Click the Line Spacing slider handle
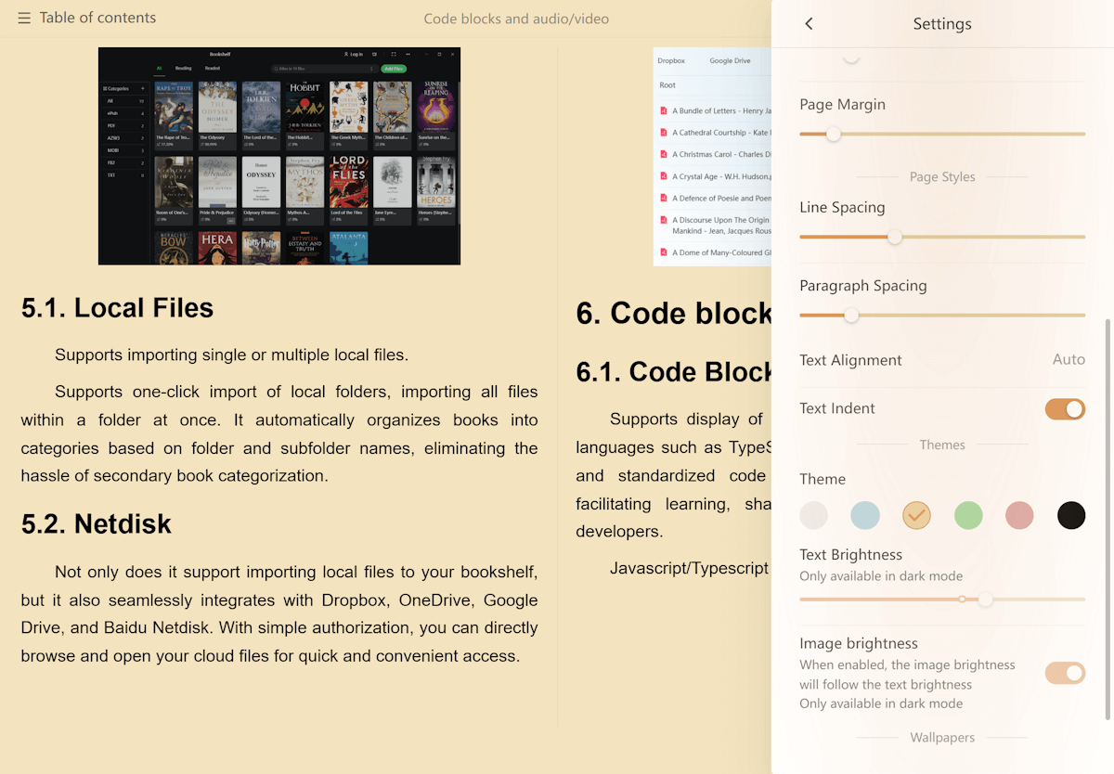This screenshot has width=1114, height=774. click(x=895, y=238)
